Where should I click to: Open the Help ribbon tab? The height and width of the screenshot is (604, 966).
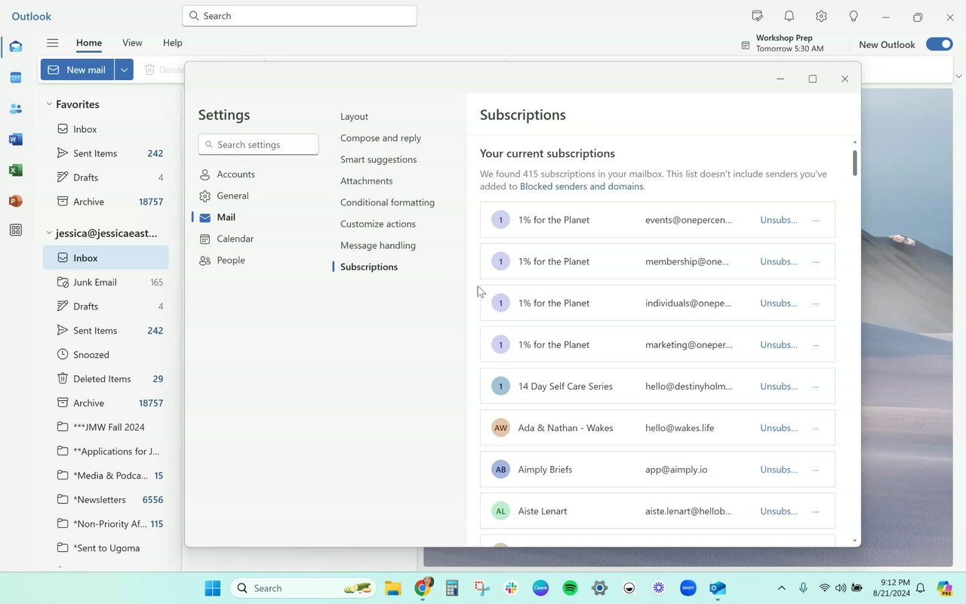point(173,43)
